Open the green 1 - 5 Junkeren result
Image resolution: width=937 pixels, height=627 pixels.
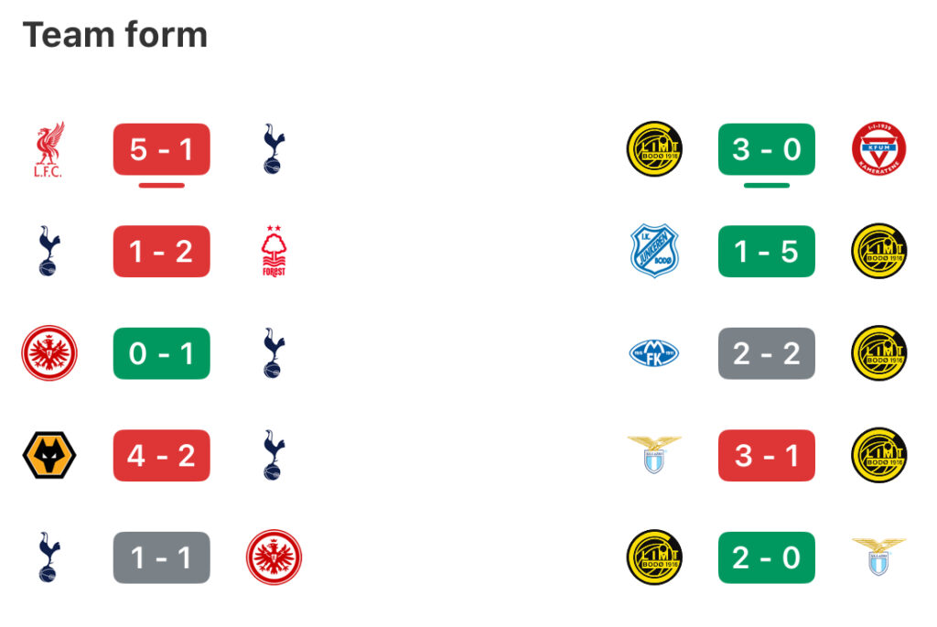(767, 251)
